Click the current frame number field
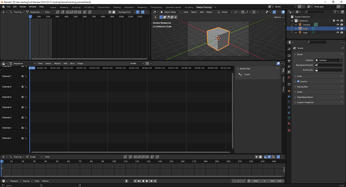 click(239, 181)
